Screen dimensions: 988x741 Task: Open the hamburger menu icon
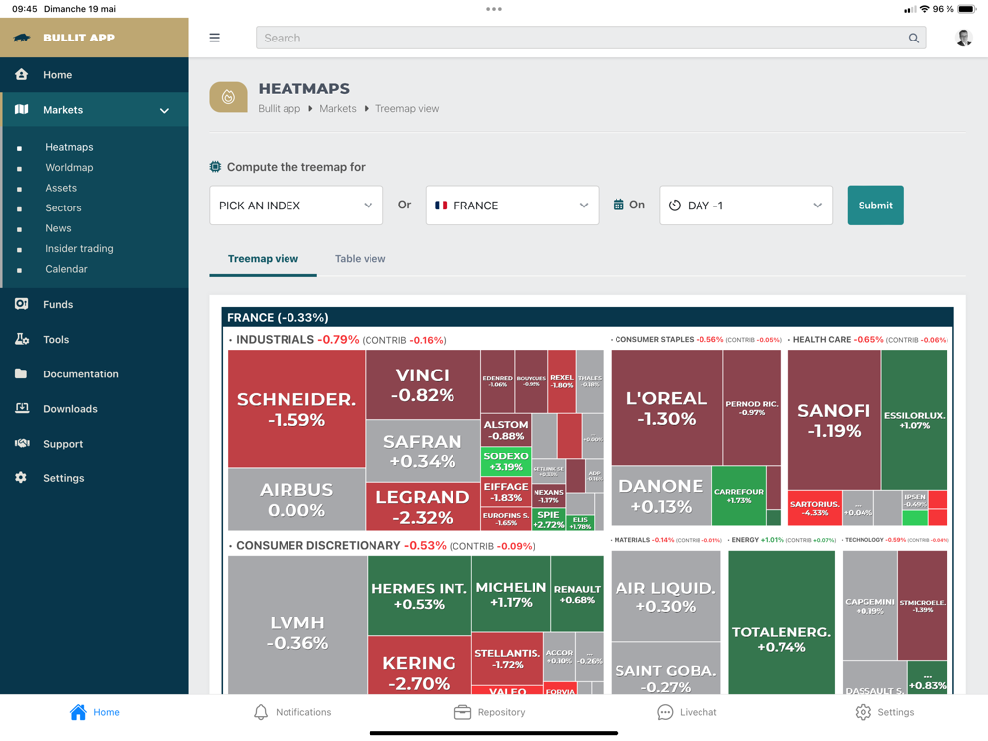tap(214, 38)
